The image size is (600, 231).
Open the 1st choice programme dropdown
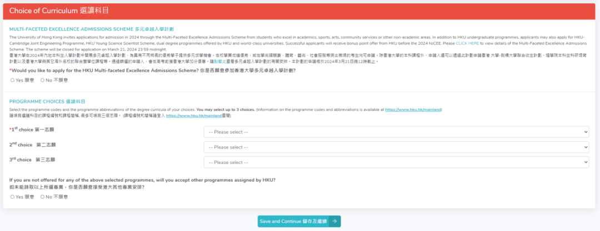tap(396, 132)
